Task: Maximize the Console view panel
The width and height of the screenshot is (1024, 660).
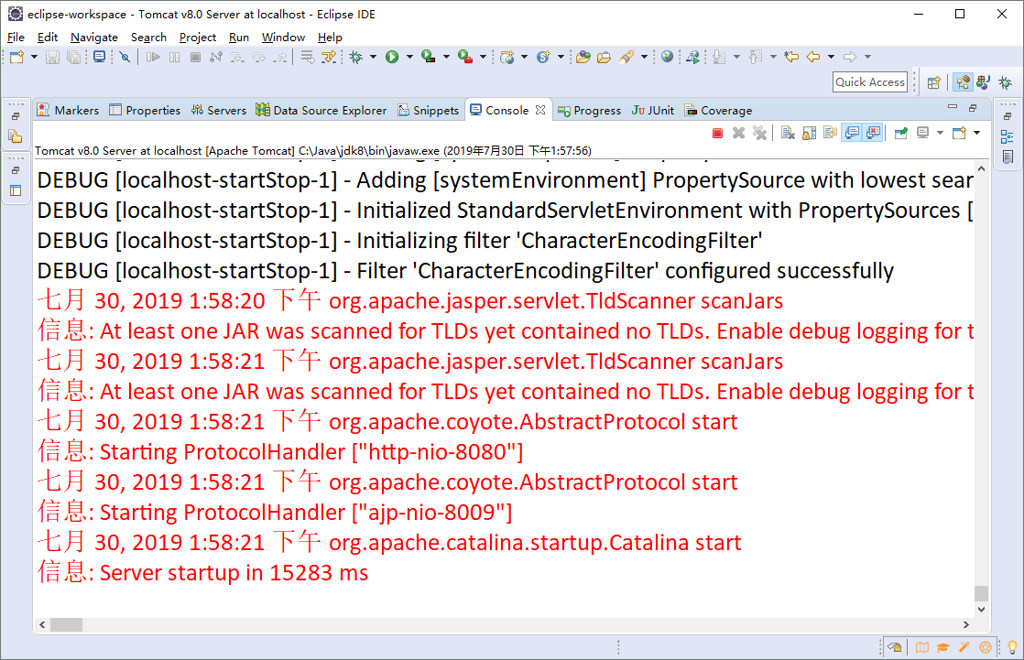Action: point(973,108)
